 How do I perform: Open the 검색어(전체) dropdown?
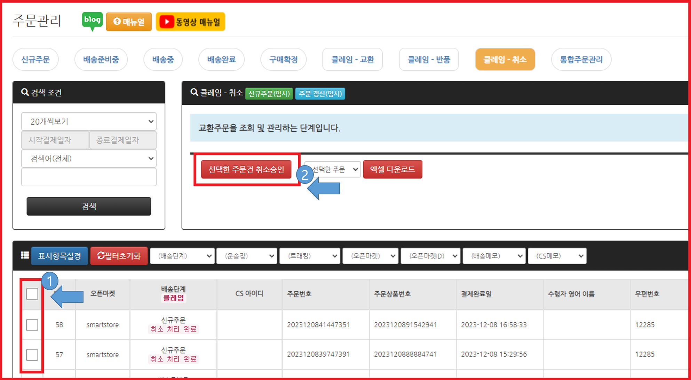89,158
